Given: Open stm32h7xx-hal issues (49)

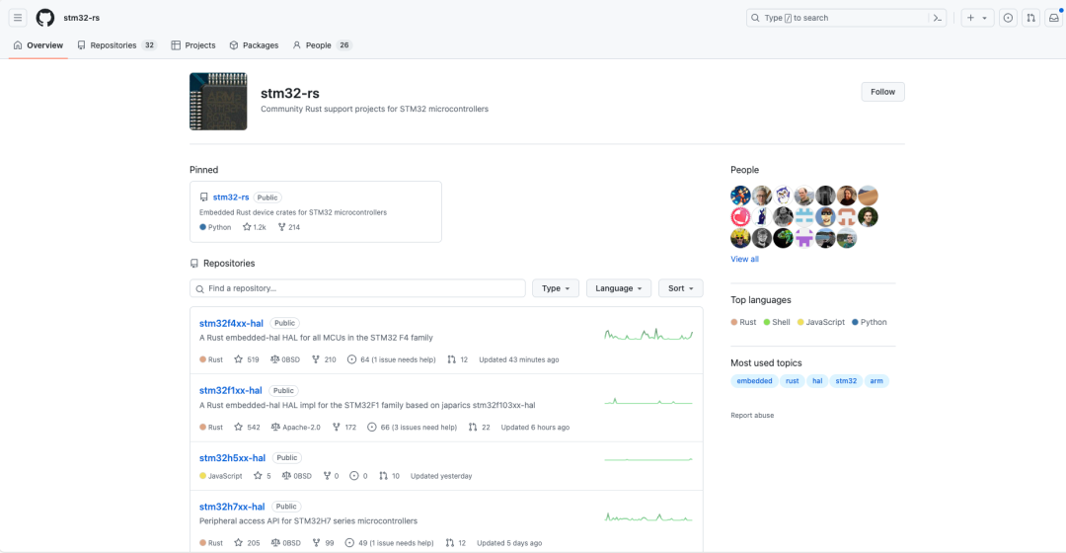Looking at the screenshot, I should click(390, 543).
